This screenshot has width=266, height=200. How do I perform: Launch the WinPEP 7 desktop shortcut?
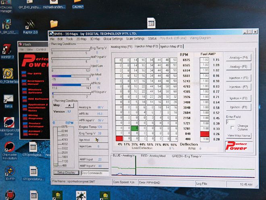coord(7,51)
